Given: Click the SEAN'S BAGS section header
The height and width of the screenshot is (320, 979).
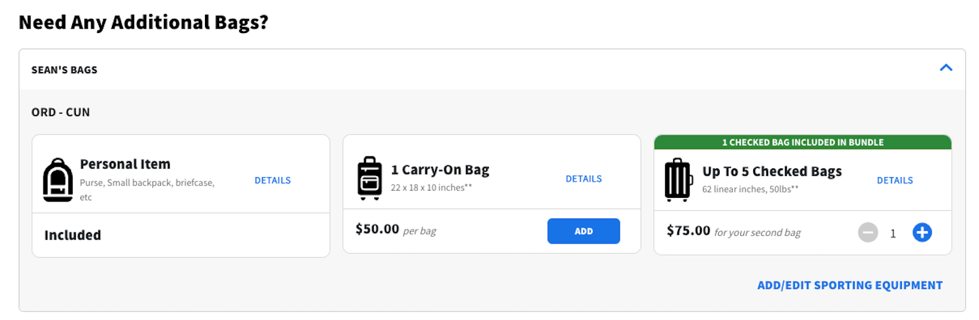Looking at the screenshot, I should pyautogui.click(x=64, y=70).
